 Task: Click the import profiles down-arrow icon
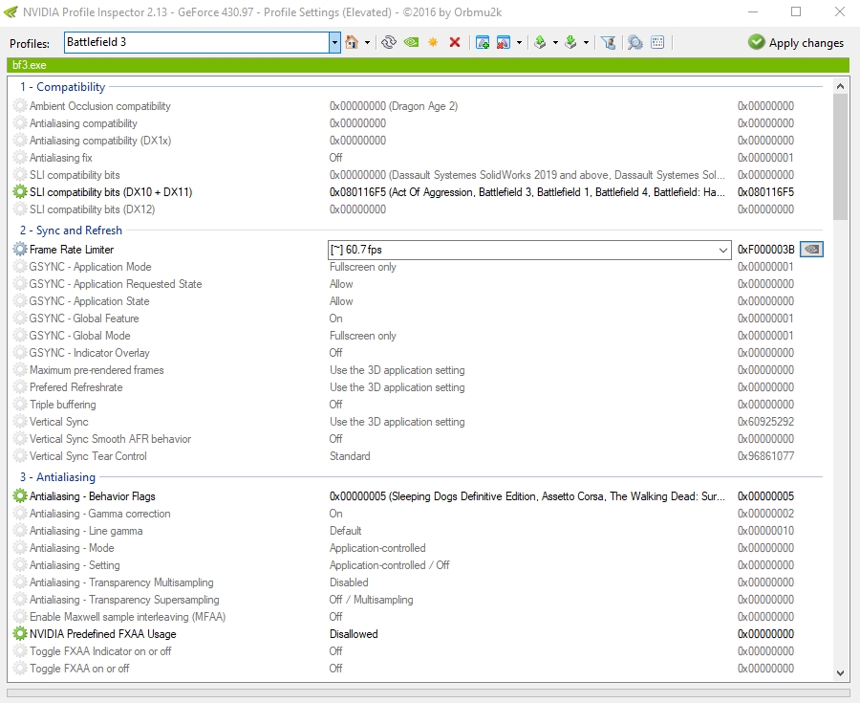coord(571,42)
